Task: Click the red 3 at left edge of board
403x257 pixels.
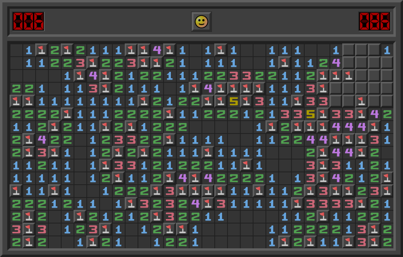Action: coord(16,229)
